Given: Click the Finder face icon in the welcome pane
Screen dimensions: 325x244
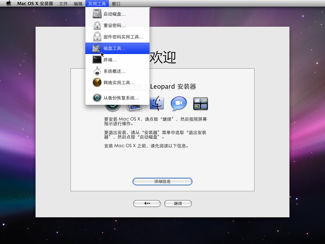Looking at the screenshot, I should pyautogui.click(x=157, y=103).
